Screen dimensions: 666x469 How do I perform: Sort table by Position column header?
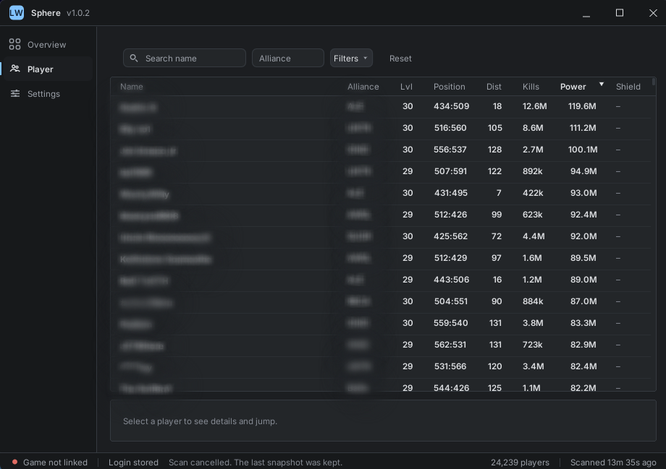point(449,87)
